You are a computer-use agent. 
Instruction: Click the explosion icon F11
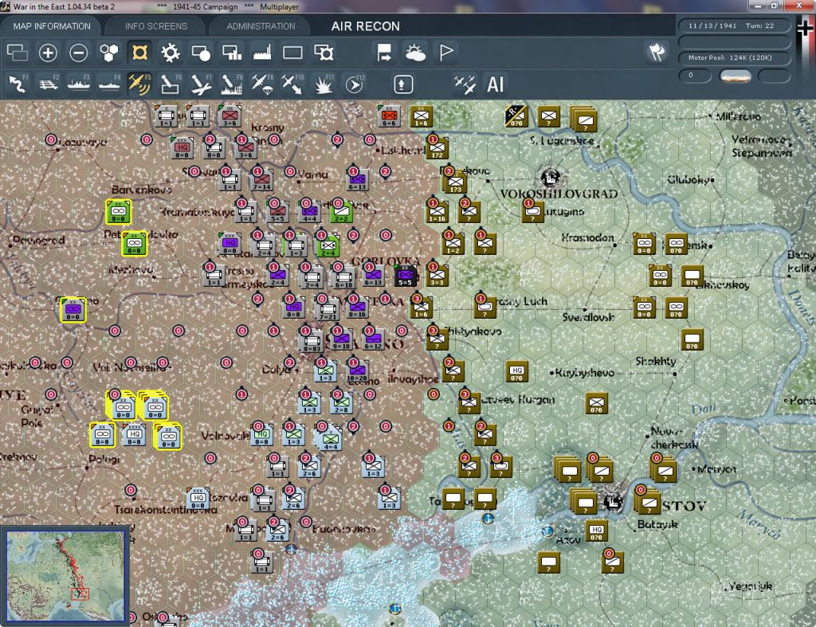pyautogui.click(x=324, y=84)
